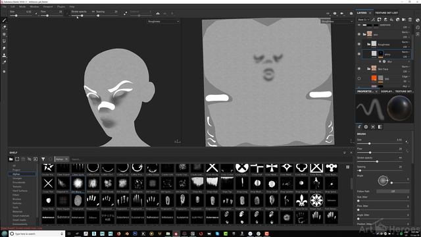421x237 pixels.
Task: Show the hidden SSS layer
Action: click(x=359, y=78)
